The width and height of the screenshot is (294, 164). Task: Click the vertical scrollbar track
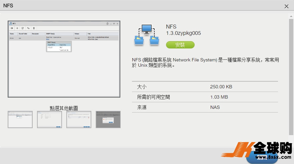[291, 77]
